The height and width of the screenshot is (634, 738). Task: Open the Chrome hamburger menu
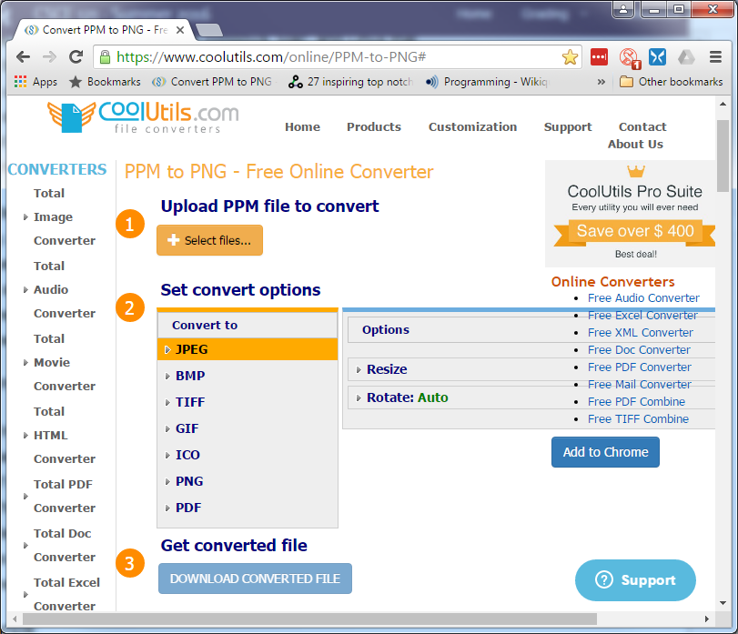click(x=715, y=57)
